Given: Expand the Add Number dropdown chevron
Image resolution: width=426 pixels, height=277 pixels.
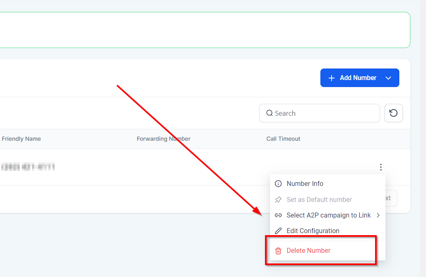Looking at the screenshot, I should tap(388, 78).
